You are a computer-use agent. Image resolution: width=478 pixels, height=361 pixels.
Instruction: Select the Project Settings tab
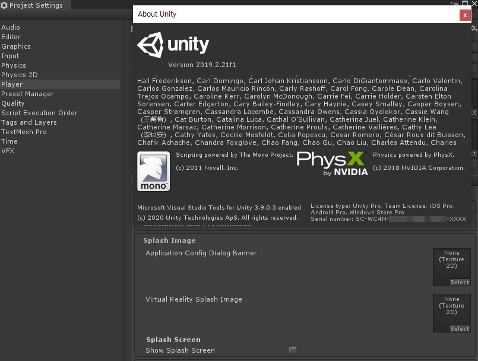click(x=36, y=5)
